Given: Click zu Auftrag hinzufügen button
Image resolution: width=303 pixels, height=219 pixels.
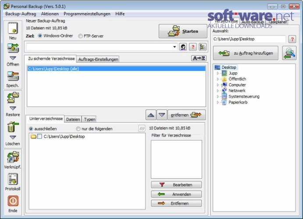Looking at the screenshot, I should [246, 53].
